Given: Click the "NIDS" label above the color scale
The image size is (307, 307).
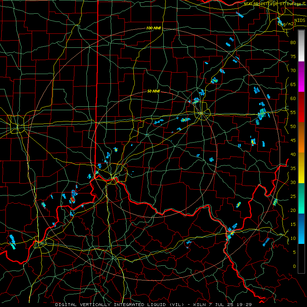Looking at the screenshot, I should 300,20.
